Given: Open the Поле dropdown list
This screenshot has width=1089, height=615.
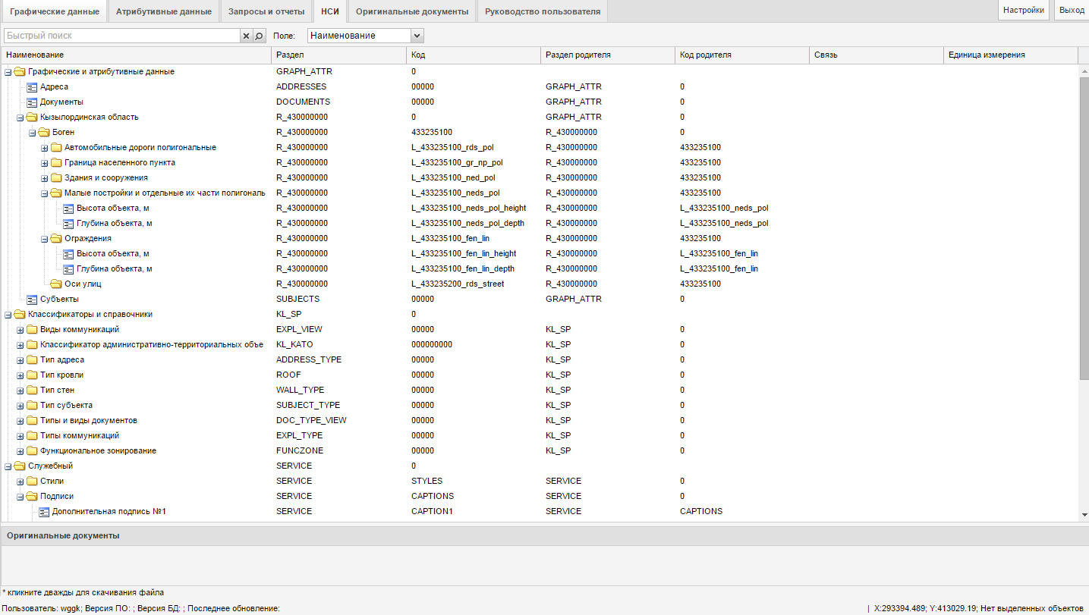Looking at the screenshot, I should (x=416, y=36).
